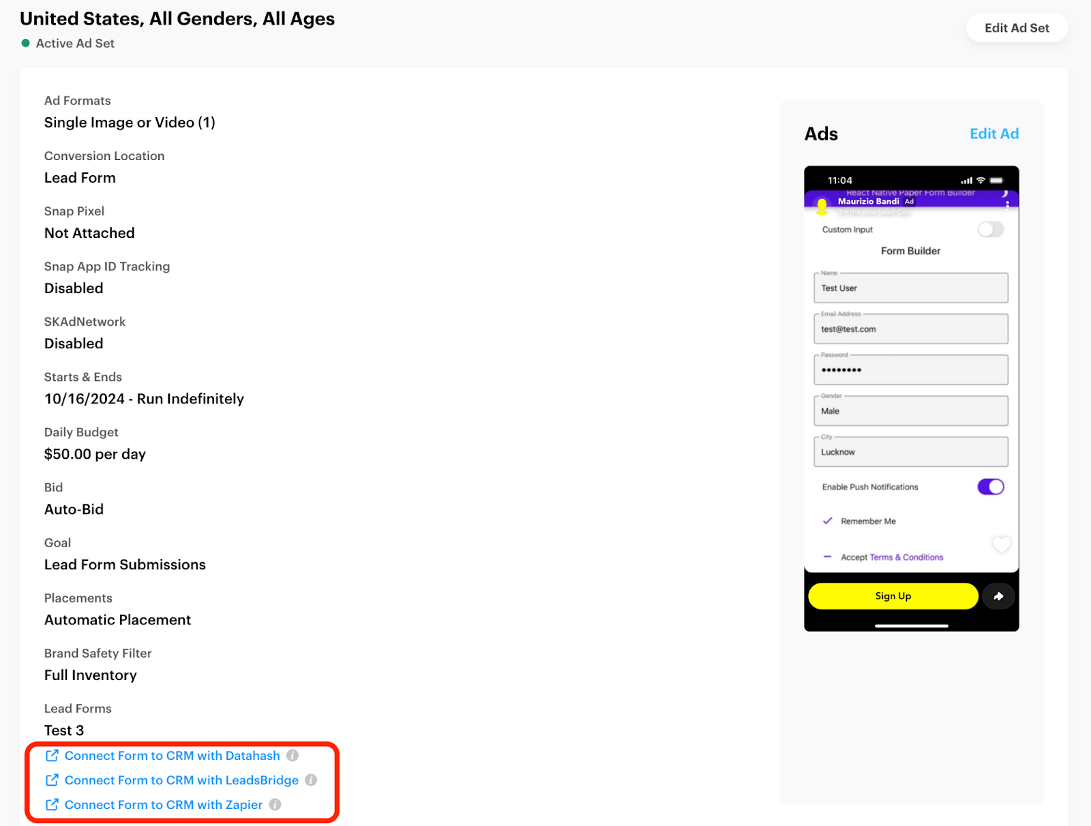
Task: Click external-link icon beside Zapier link
Action: (x=52, y=804)
